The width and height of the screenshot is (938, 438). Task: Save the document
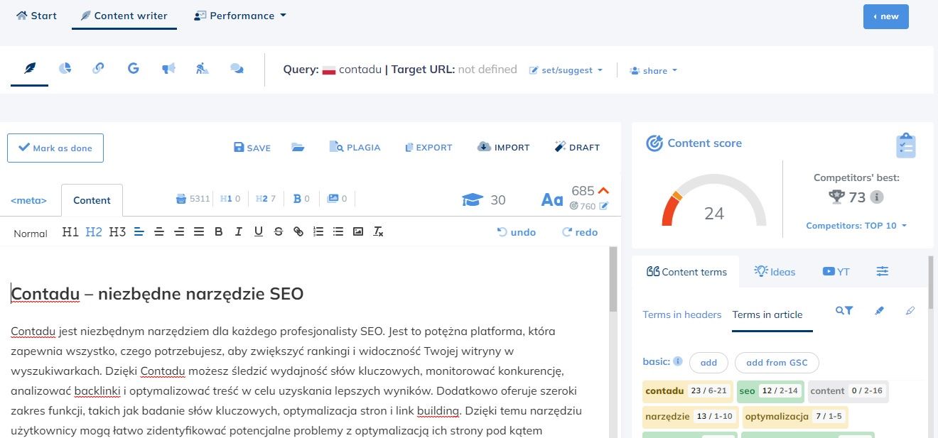252,148
